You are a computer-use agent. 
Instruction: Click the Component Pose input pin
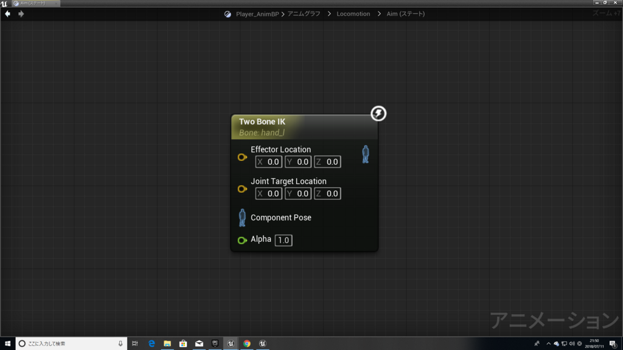tap(242, 218)
